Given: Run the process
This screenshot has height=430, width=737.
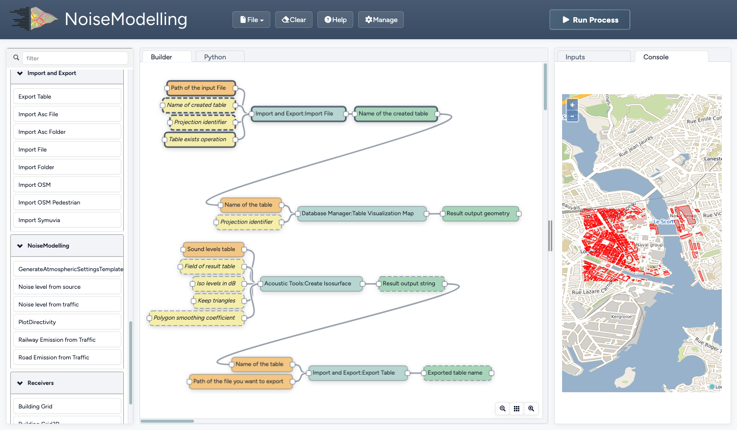Looking at the screenshot, I should [x=590, y=20].
